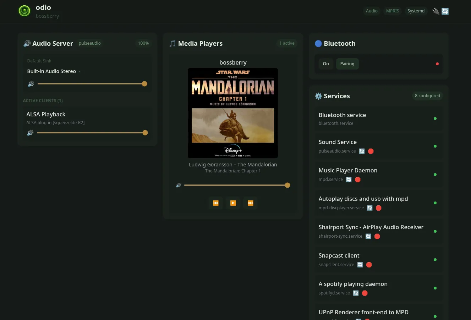This screenshot has height=320, width=471.
Task: Switch to the MPRIS tab
Action: coord(392,11)
